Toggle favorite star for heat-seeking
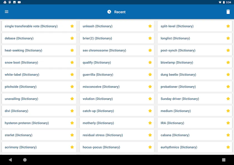Viewport: 234px width, 165px height. click(x=72, y=50)
